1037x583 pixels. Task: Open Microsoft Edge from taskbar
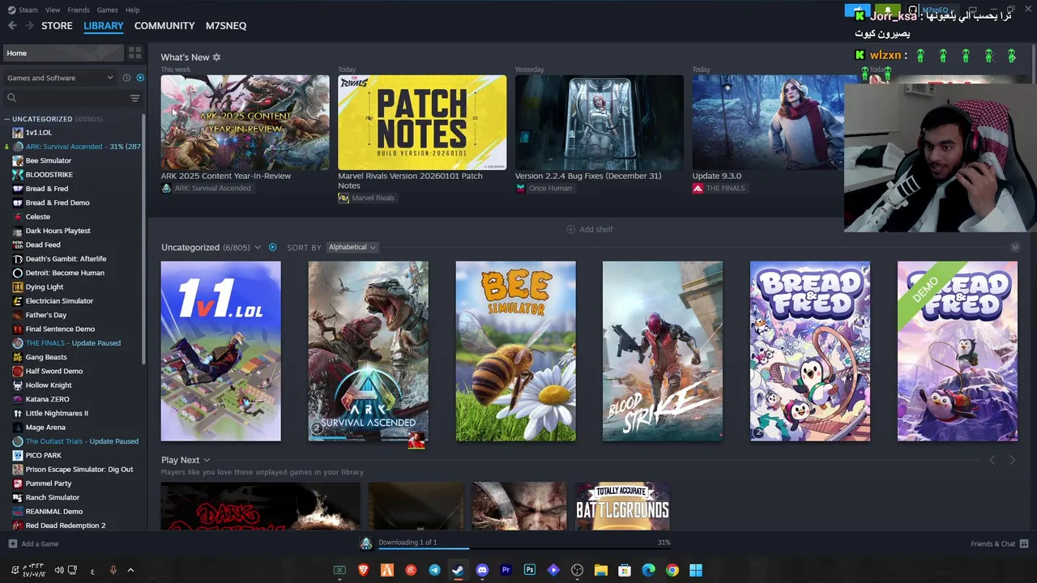(648, 570)
